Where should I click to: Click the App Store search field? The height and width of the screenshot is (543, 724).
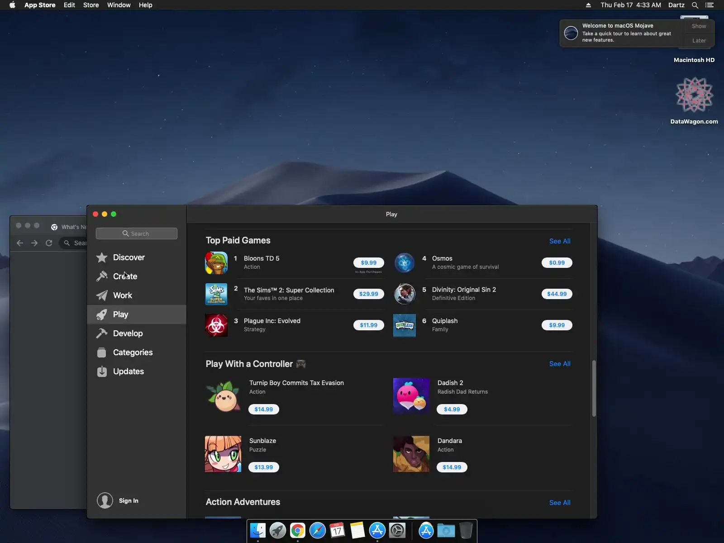137,233
